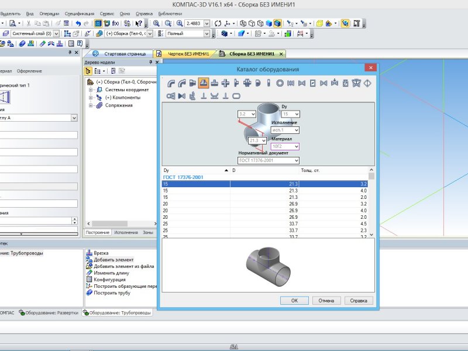Switch to the Чертеж БЕЗ ИМЕНИ1 tab
The height and width of the screenshot is (351, 468).
(x=185, y=54)
